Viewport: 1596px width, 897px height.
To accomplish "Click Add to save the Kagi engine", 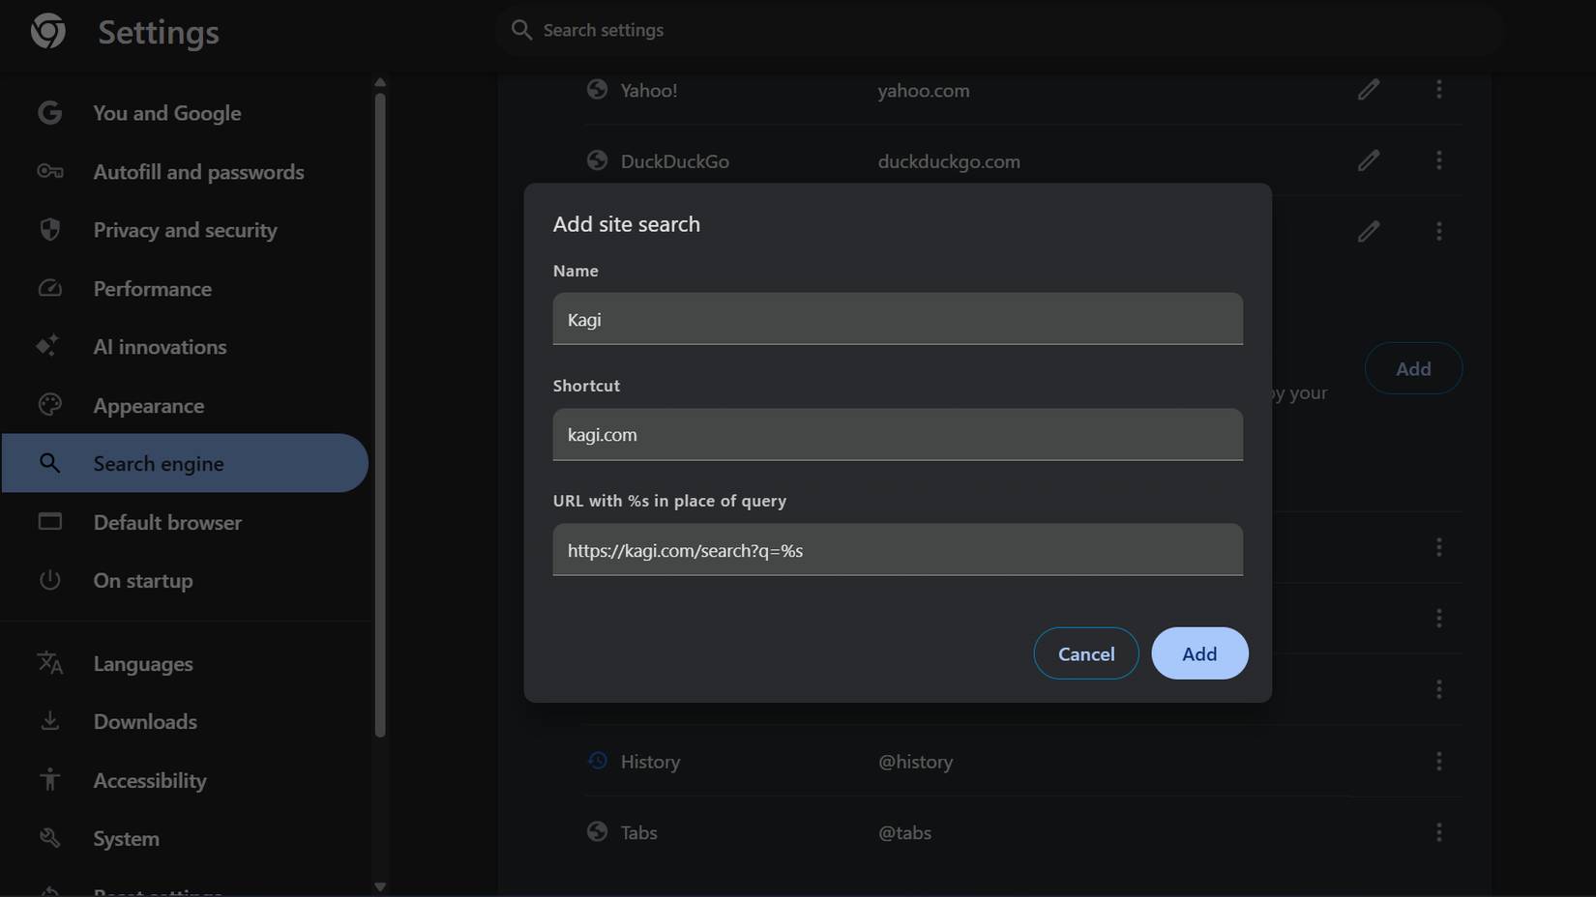I will [x=1199, y=653].
